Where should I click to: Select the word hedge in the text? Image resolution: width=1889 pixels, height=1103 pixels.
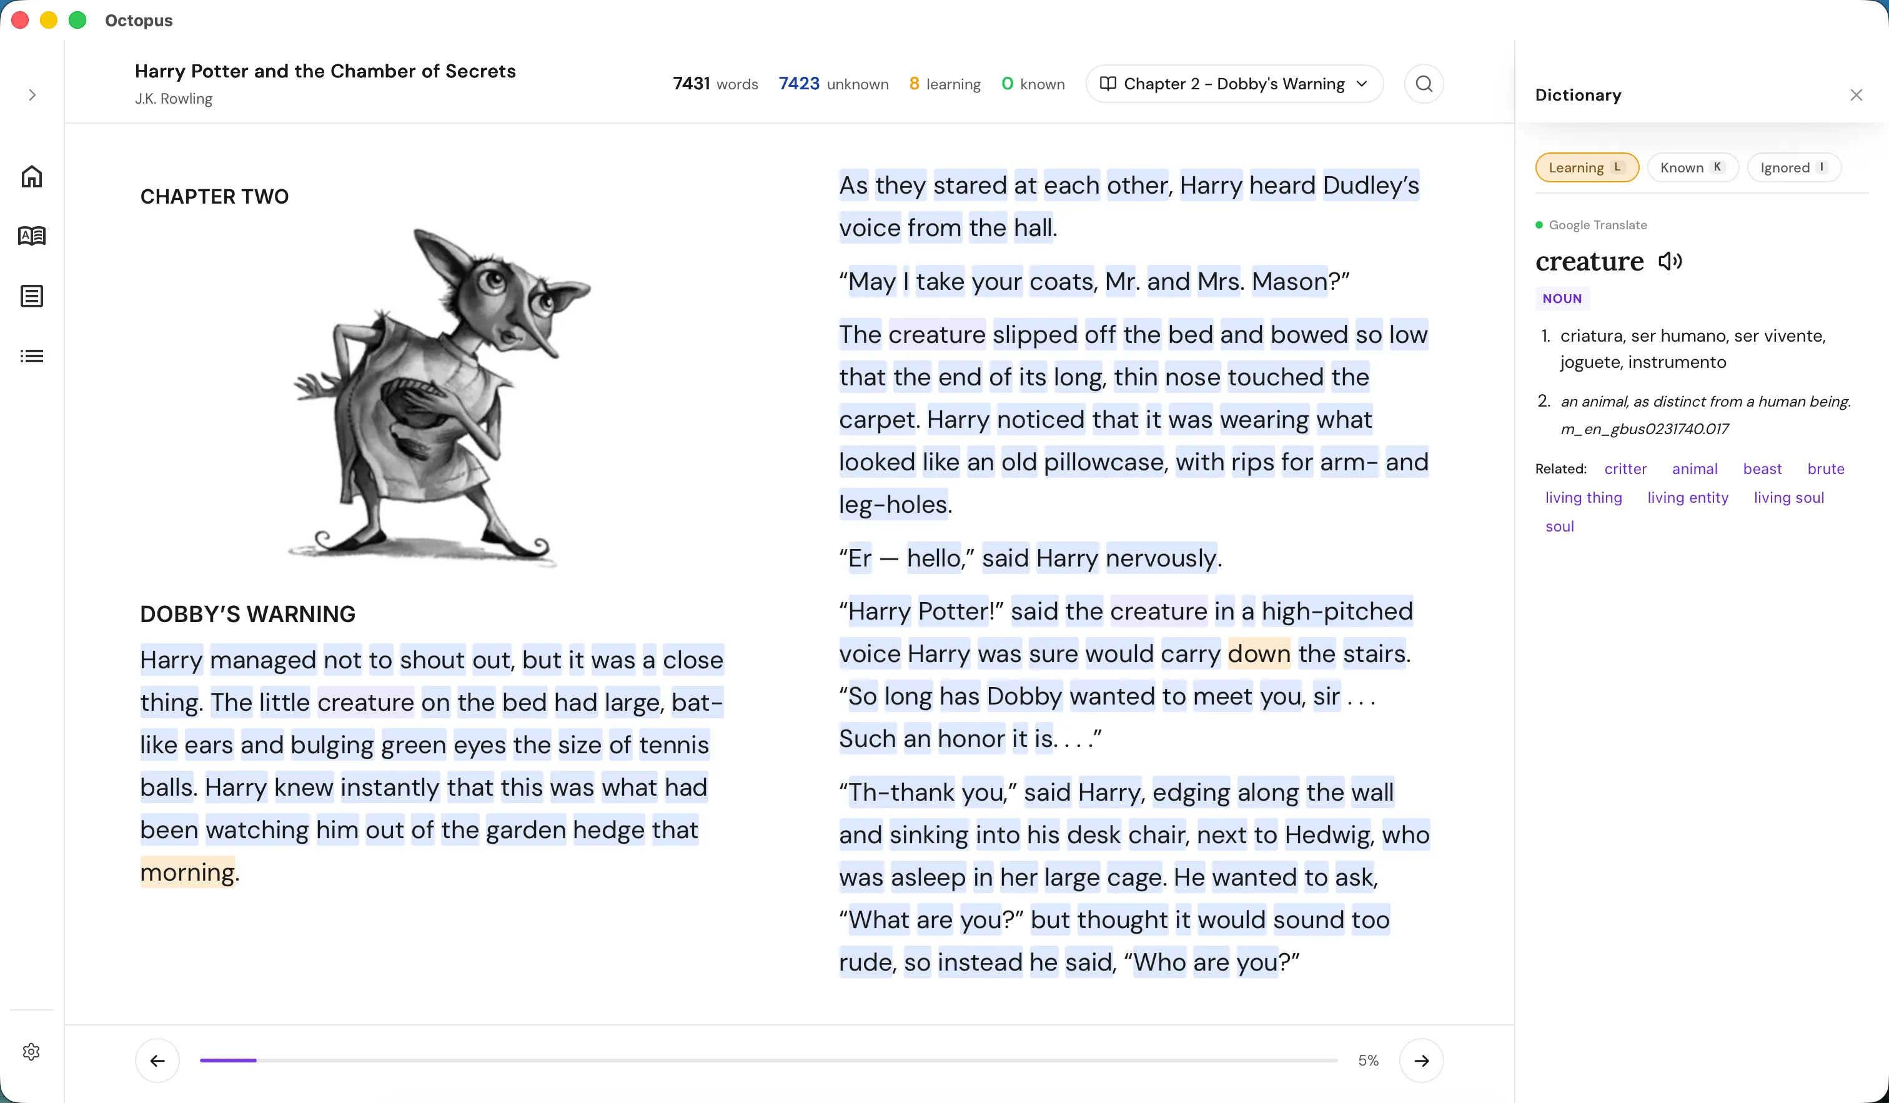click(x=608, y=829)
